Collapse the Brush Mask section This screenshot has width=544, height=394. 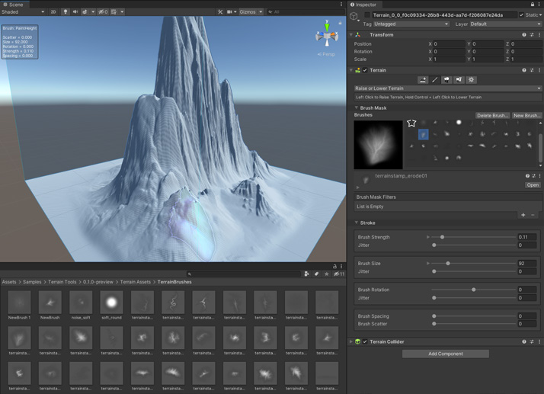click(x=356, y=107)
